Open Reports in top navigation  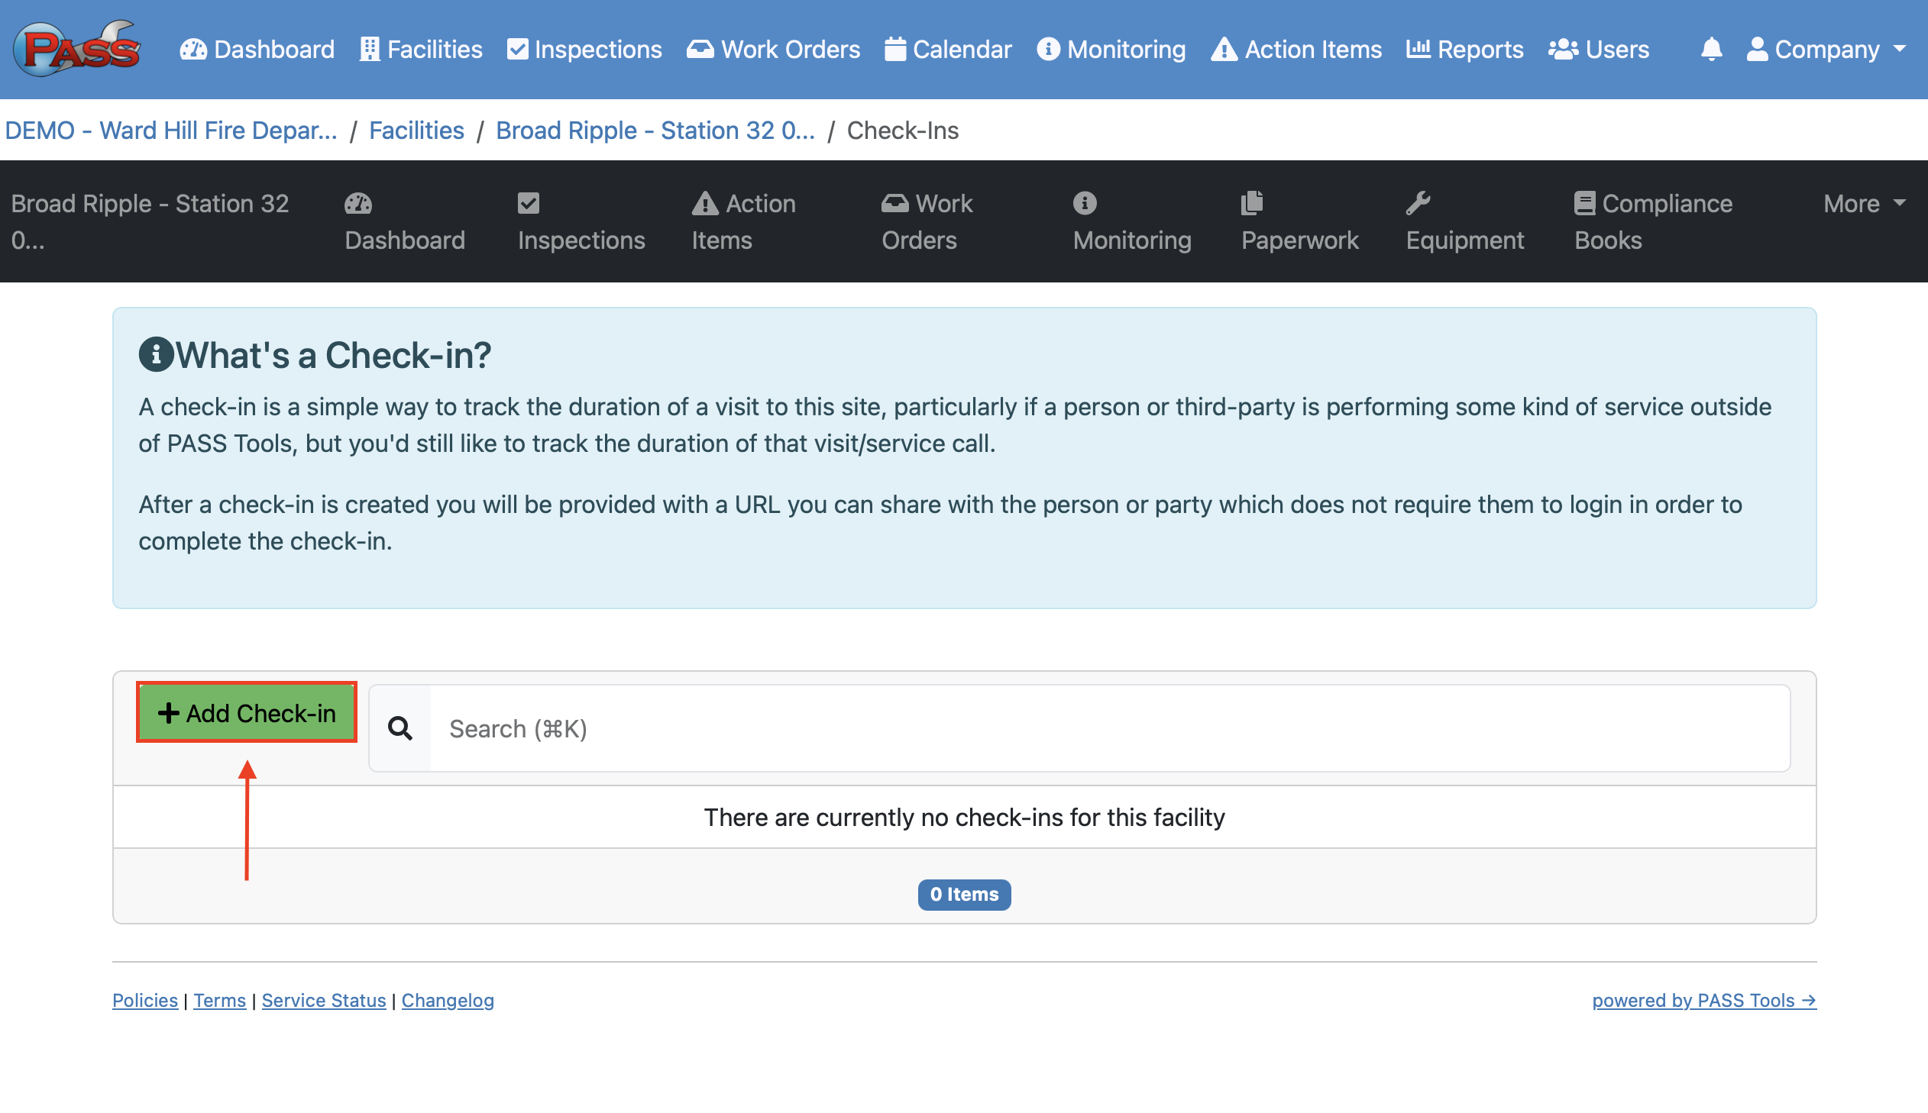(1464, 49)
